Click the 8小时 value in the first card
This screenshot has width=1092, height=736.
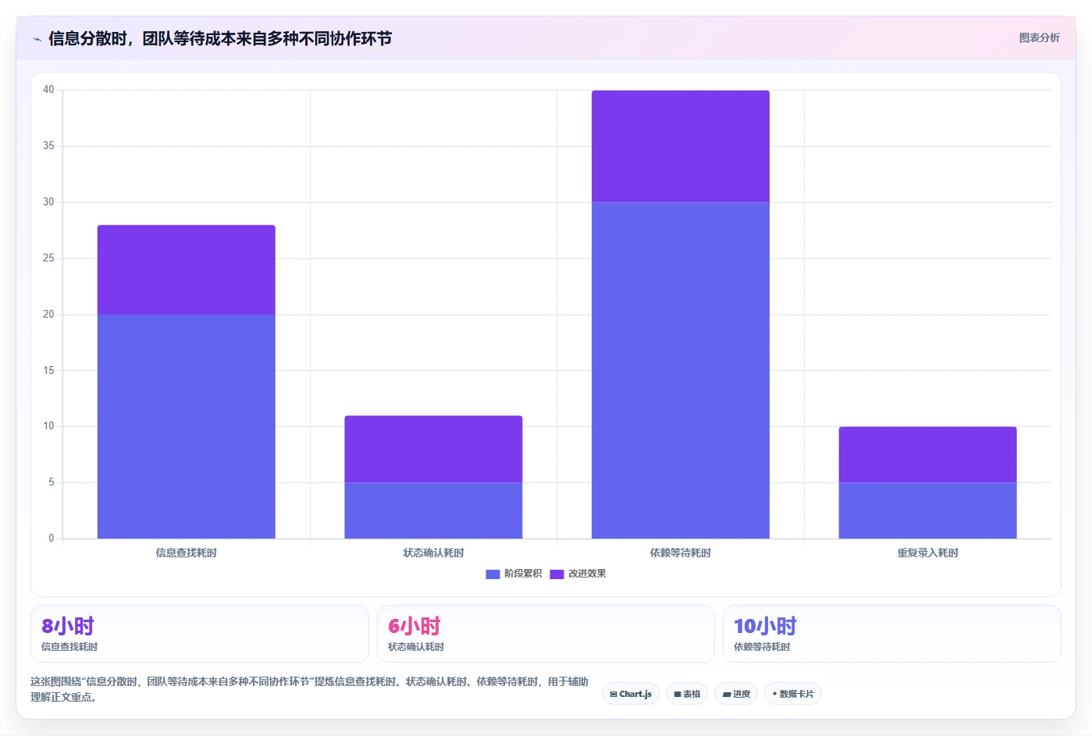coord(68,626)
